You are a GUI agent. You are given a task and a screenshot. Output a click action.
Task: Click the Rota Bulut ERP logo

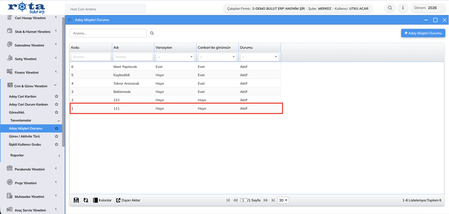pos(26,8)
